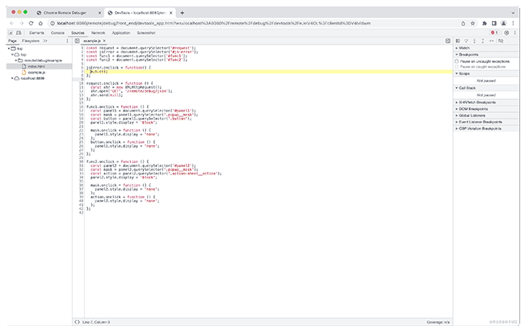Click the inspect element picker icon
The height and width of the screenshot is (326, 525).
coord(10,33)
